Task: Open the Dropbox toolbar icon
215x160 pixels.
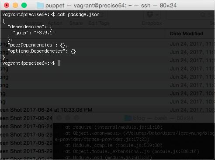Action: pyautogui.click(x=150, y=14)
